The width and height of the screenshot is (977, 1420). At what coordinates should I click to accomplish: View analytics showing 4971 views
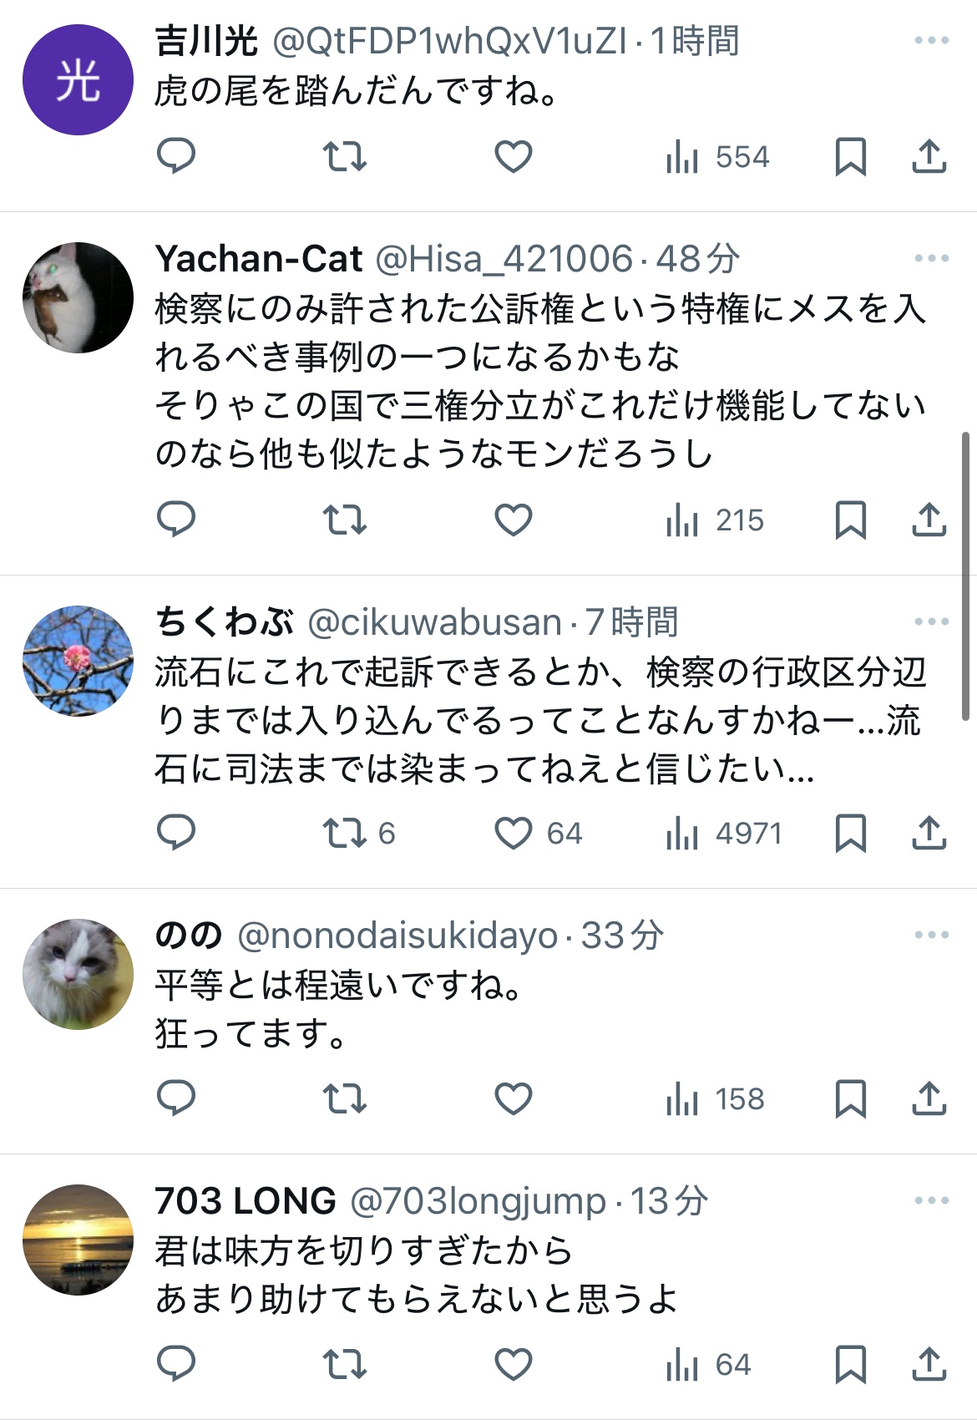pos(723,833)
